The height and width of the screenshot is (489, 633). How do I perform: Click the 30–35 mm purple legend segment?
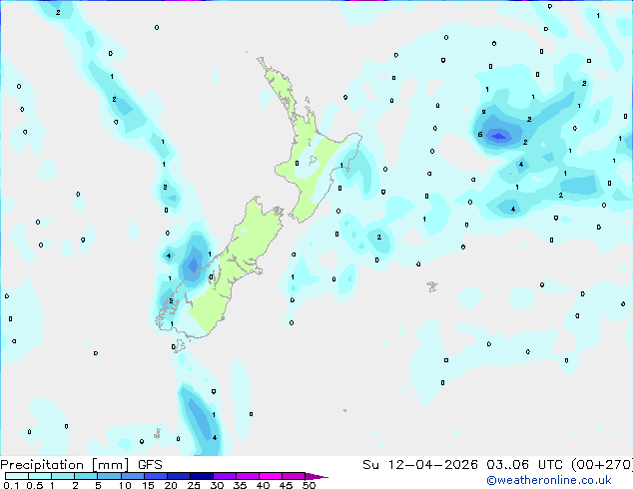[225, 476]
